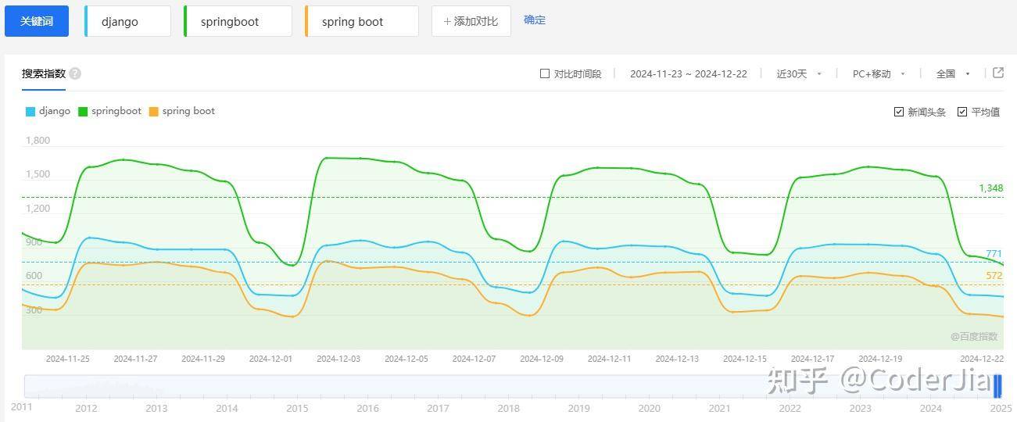The height and width of the screenshot is (422, 1017).
Task: Expand the 全国 region dropdown
Action: pyautogui.click(x=953, y=73)
